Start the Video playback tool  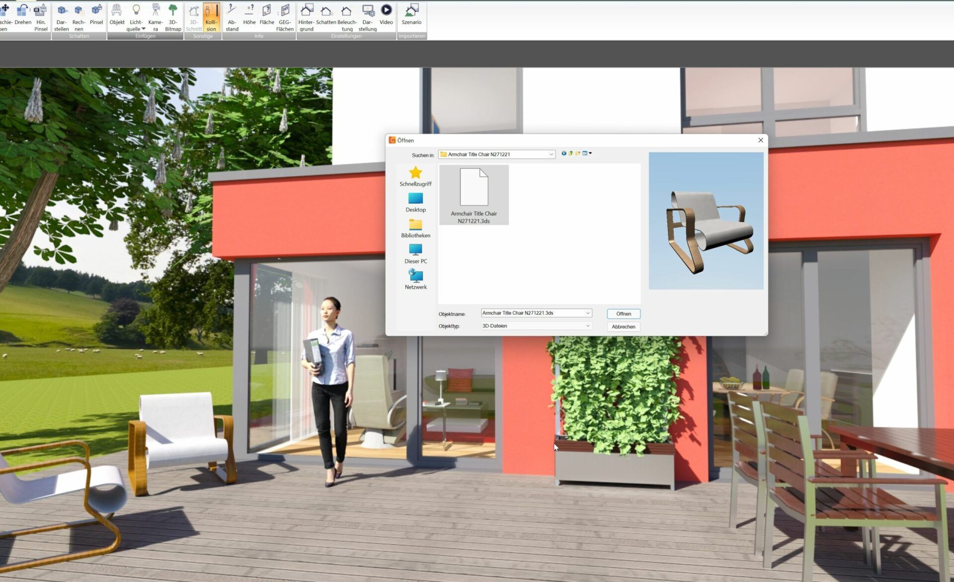386,14
